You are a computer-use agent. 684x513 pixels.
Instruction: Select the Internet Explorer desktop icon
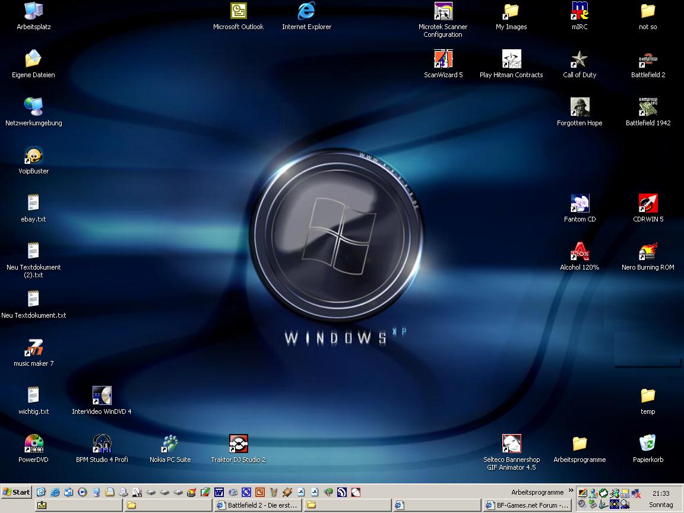tap(306, 16)
